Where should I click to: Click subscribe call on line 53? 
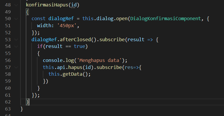[112, 39]
